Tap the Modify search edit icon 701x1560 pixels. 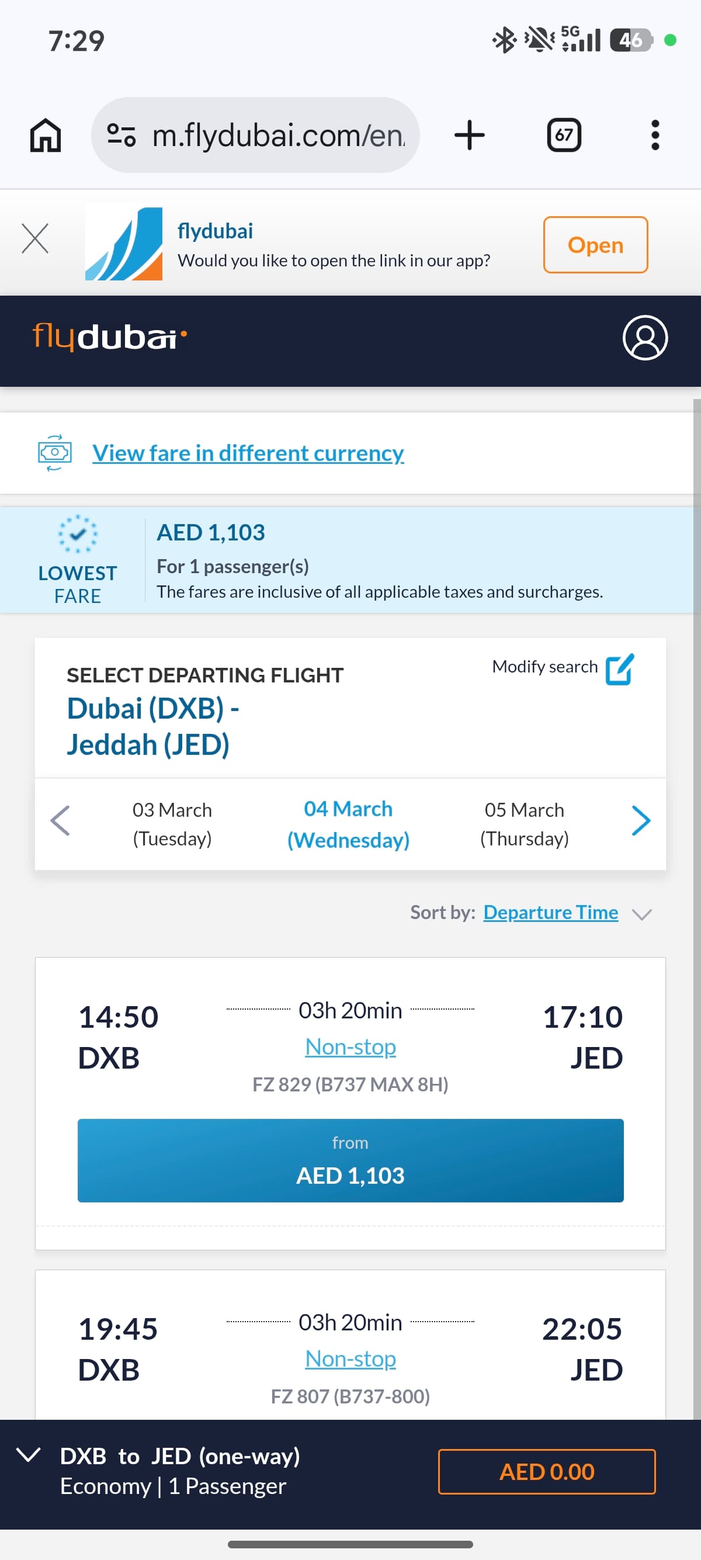point(620,669)
